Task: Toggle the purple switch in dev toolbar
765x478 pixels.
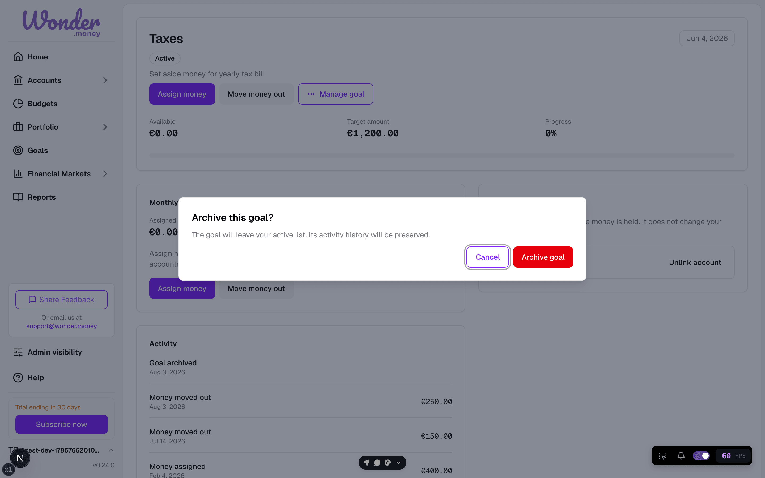Action: click(701, 455)
